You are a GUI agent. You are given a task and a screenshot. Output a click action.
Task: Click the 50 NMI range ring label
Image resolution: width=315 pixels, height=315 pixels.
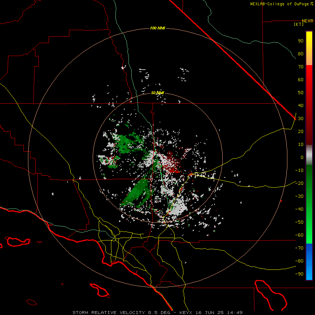(x=157, y=93)
